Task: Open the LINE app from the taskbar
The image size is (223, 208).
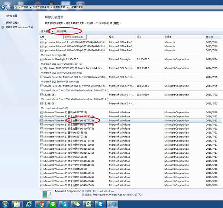Action: pyautogui.click(x=53, y=204)
